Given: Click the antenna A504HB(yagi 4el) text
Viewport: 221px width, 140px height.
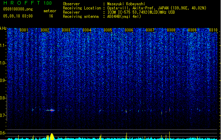Looking at the screenshot, I should click(x=124, y=16).
